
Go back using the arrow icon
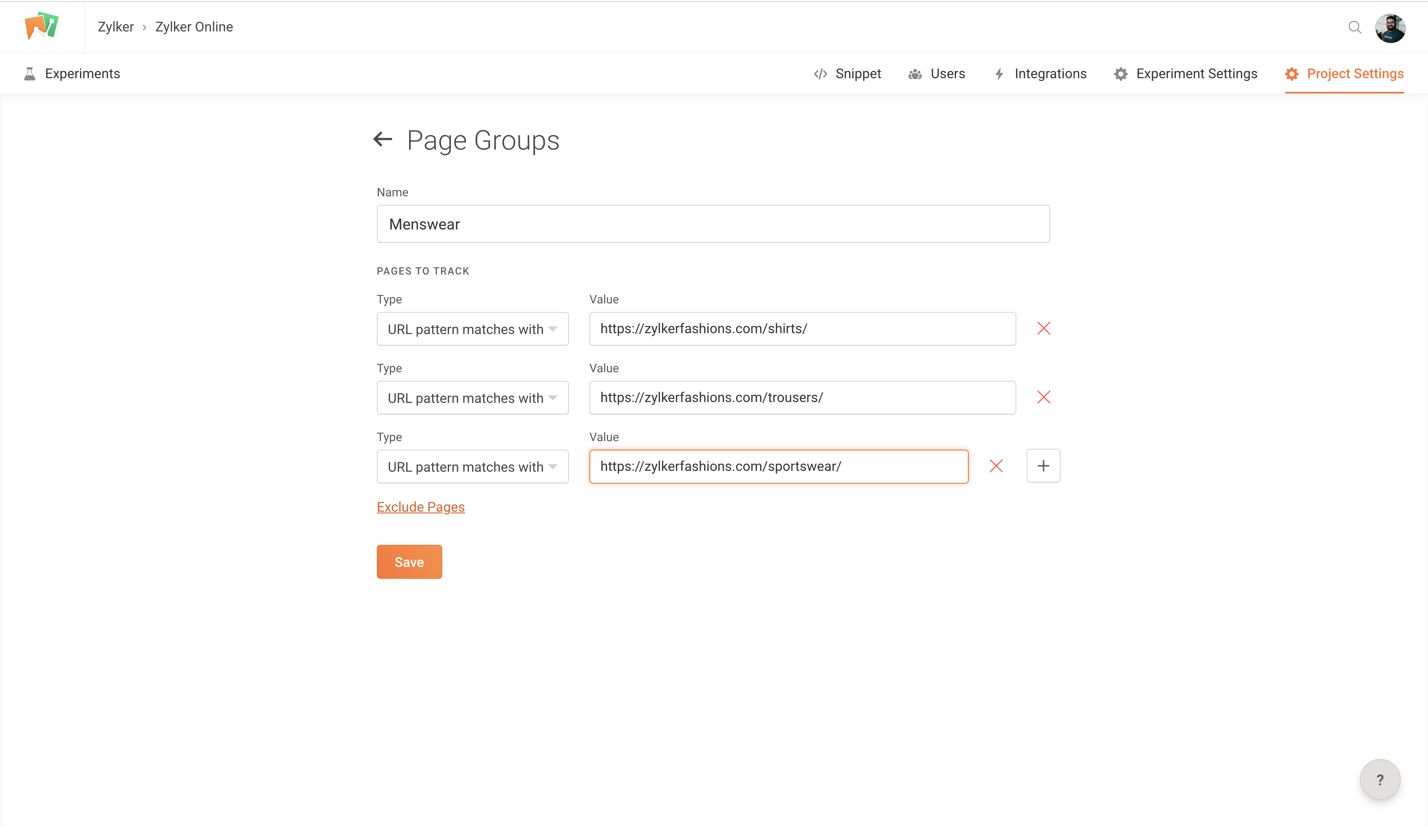coord(383,139)
